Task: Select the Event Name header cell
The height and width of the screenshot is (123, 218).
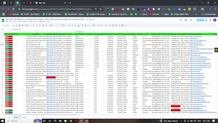Action: pyautogui.click(x=36, y=34)
